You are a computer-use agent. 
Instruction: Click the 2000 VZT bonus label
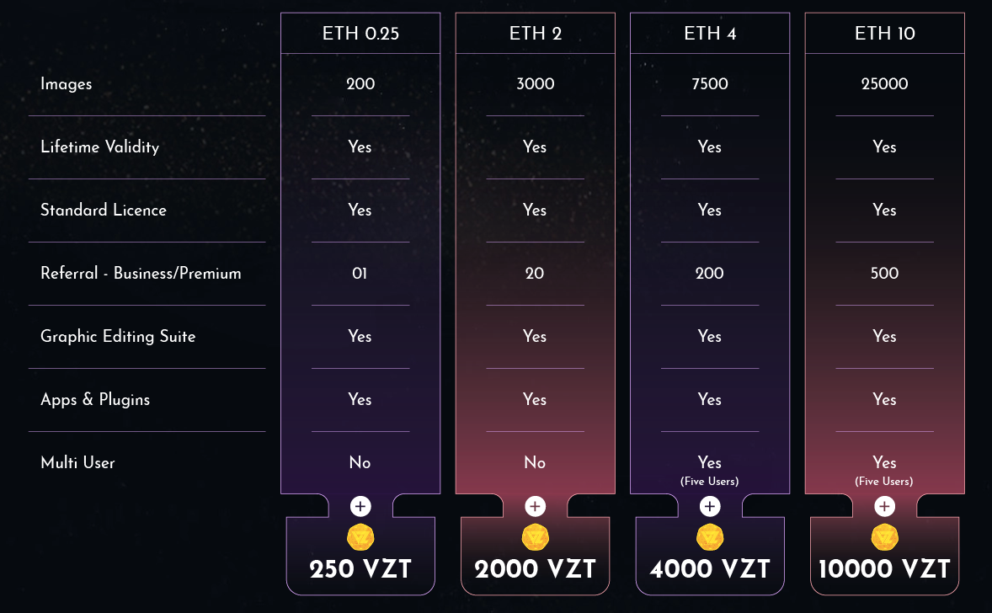coord(535,569)
